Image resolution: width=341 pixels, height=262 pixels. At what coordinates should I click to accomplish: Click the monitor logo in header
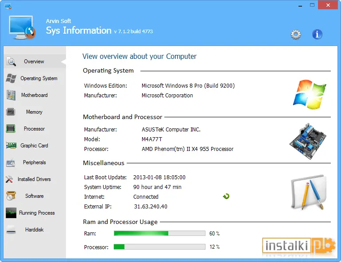[x=22, y=27]
